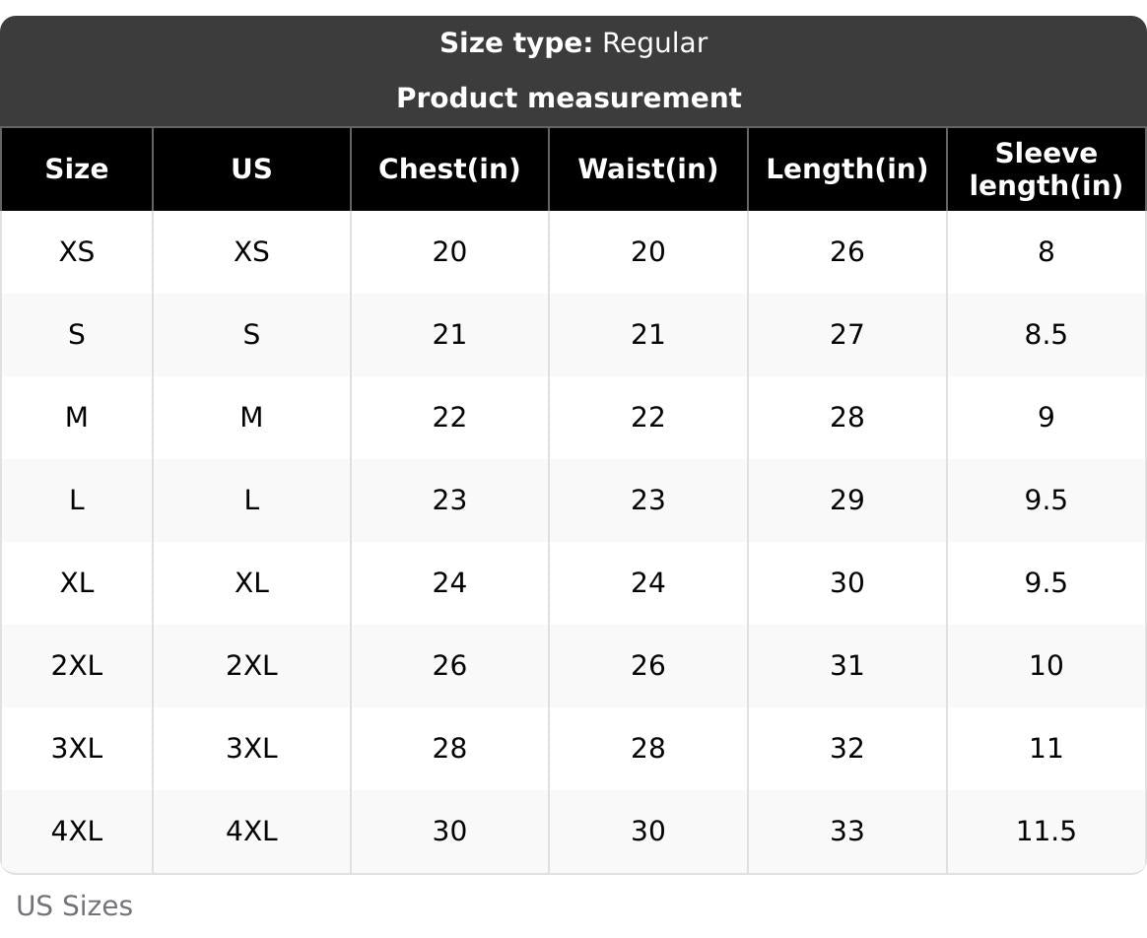The image size is (1147, 938).
Task: Click the length value 29 for L
Action: pyautogui.click(x=847, y=500)
